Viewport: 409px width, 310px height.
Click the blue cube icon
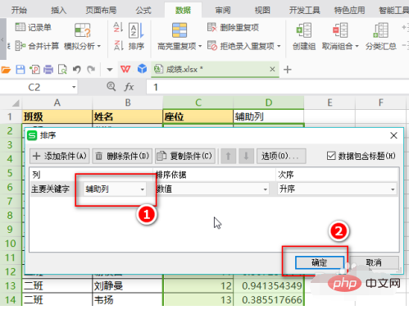142,69
